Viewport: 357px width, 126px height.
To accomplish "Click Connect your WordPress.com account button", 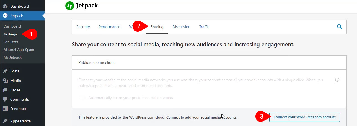I will (304, 117).
